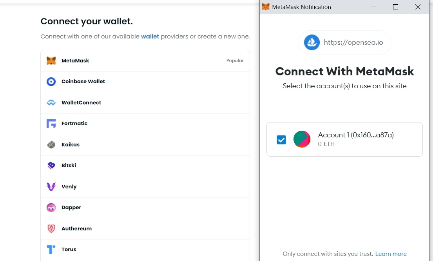
Task: Click the Account 1 avatar circle
Action: (302, 139)
